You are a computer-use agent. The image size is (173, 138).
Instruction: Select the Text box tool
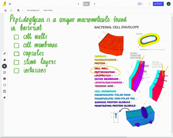(5, 91)
